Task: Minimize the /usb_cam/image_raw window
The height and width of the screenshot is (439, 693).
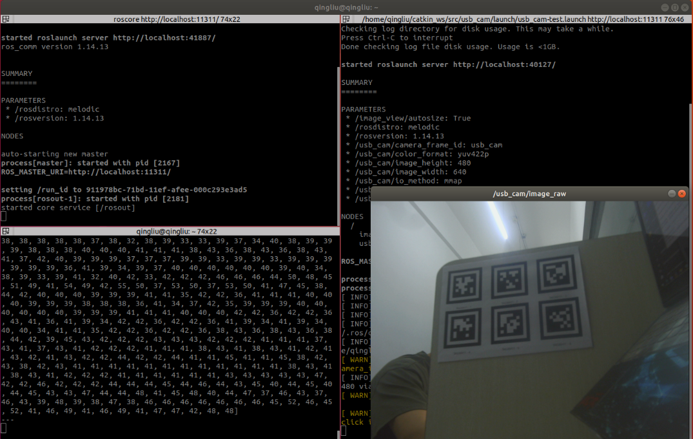Action: (x=672, y=194)
